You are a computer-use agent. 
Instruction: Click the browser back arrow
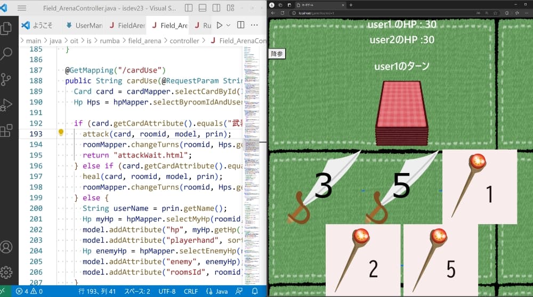(x=273, y=13)
